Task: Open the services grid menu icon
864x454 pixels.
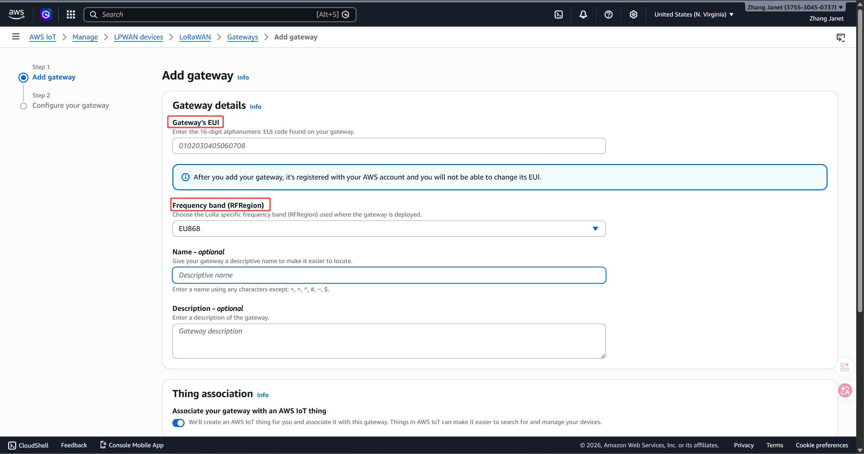Action: (x=71, y=14)
